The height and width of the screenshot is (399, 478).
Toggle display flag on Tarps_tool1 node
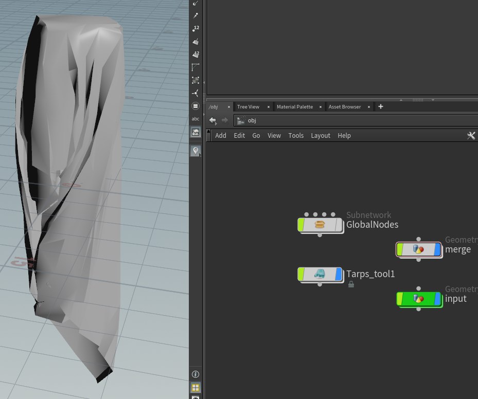coord(339,274)
